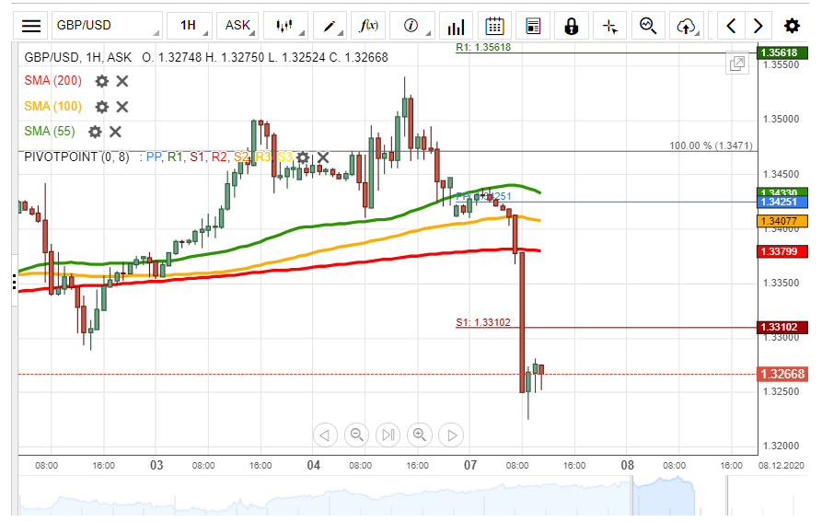822x522 pixels.
Task: Remove the SMA (100) indicator
Action: pos(122,107)
